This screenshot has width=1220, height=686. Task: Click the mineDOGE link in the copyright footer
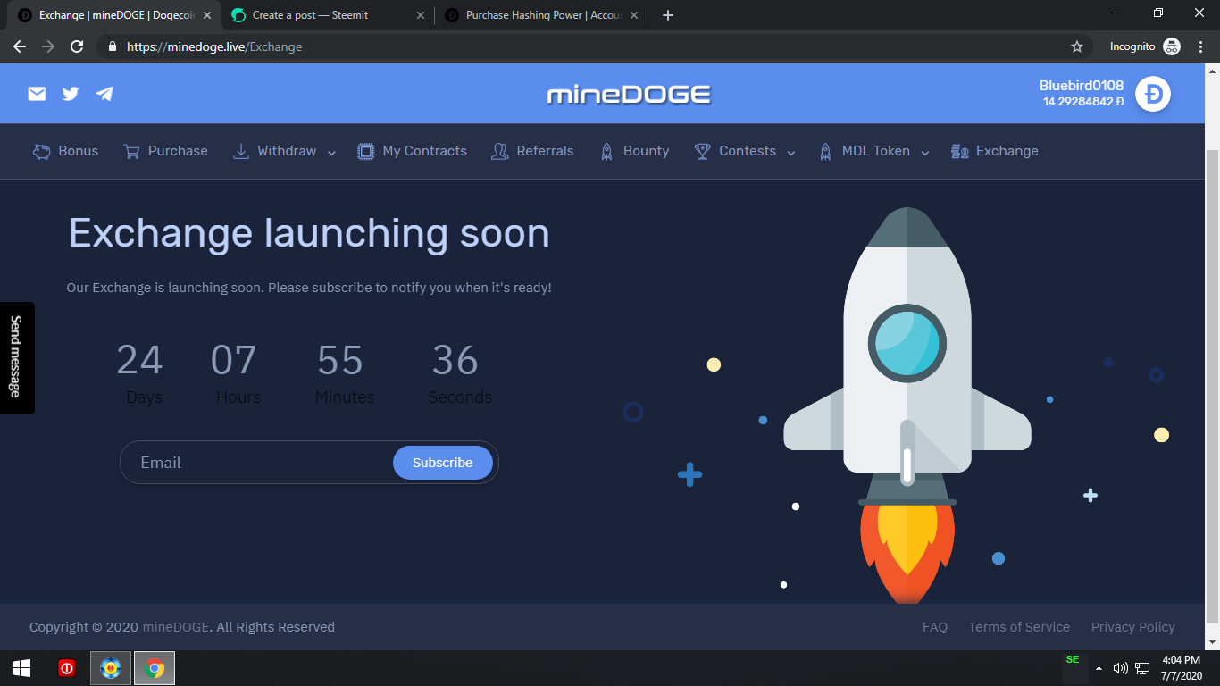tap(176, 627)
